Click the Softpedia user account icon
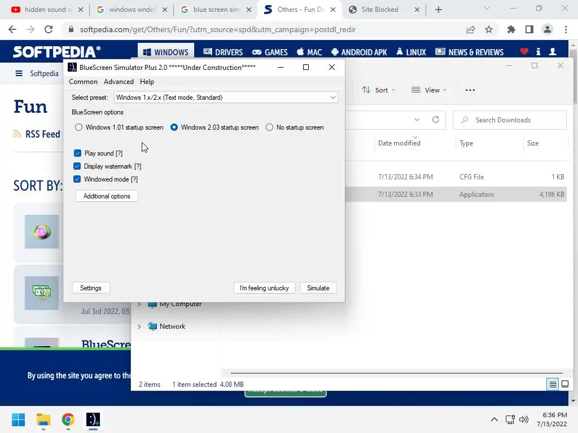Image resolution: width=578 pixels, height=433 pixels. (x=553, y=52)
